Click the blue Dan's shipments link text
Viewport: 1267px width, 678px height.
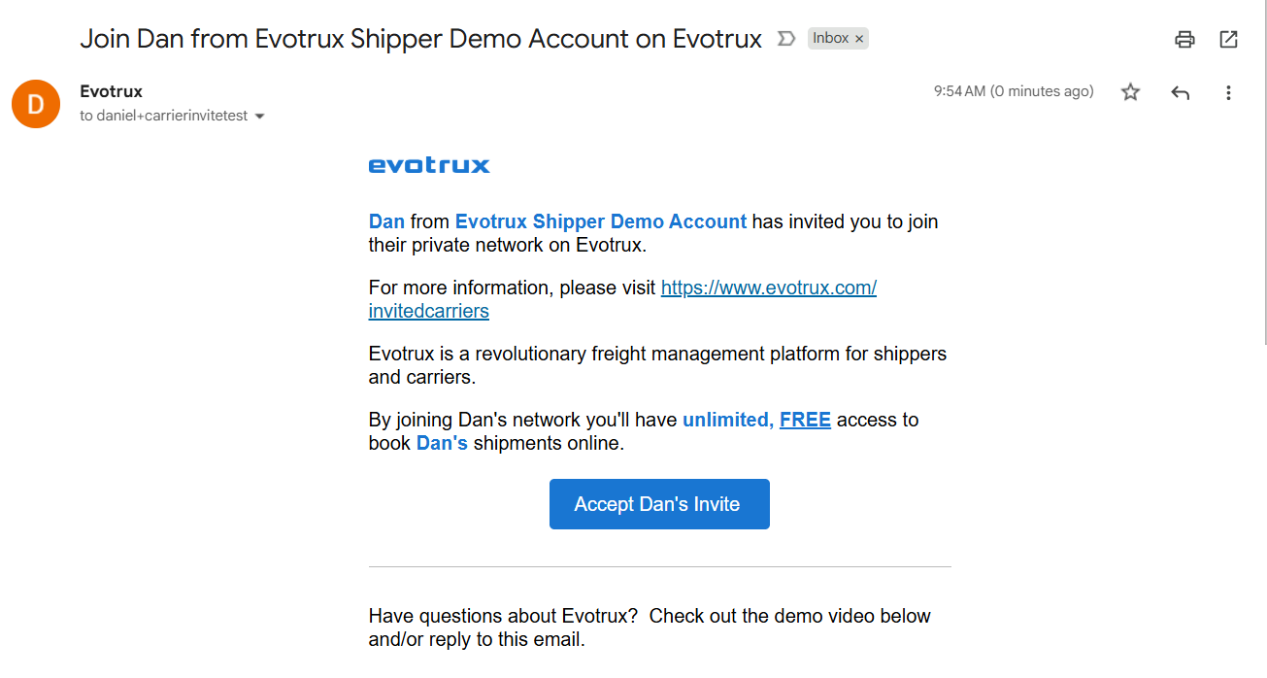tap(442, 443)
